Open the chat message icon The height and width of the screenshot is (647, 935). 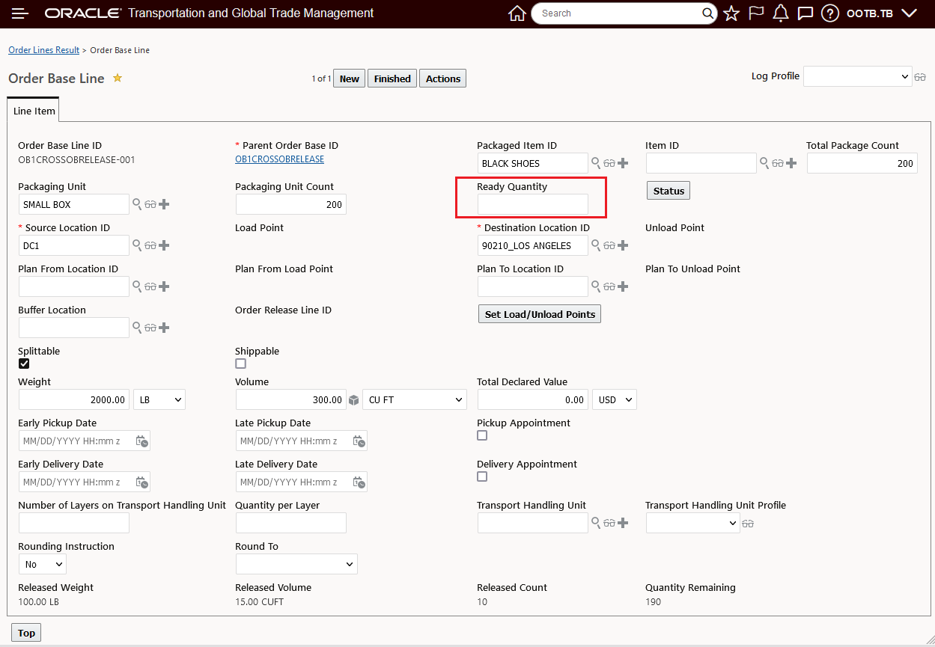(x=805, y=13)
